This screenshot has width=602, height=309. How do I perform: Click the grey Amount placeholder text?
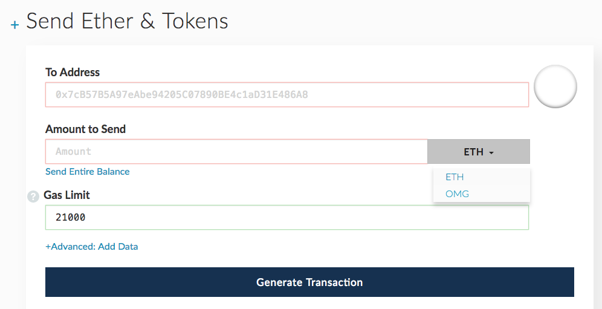point(73,152)
